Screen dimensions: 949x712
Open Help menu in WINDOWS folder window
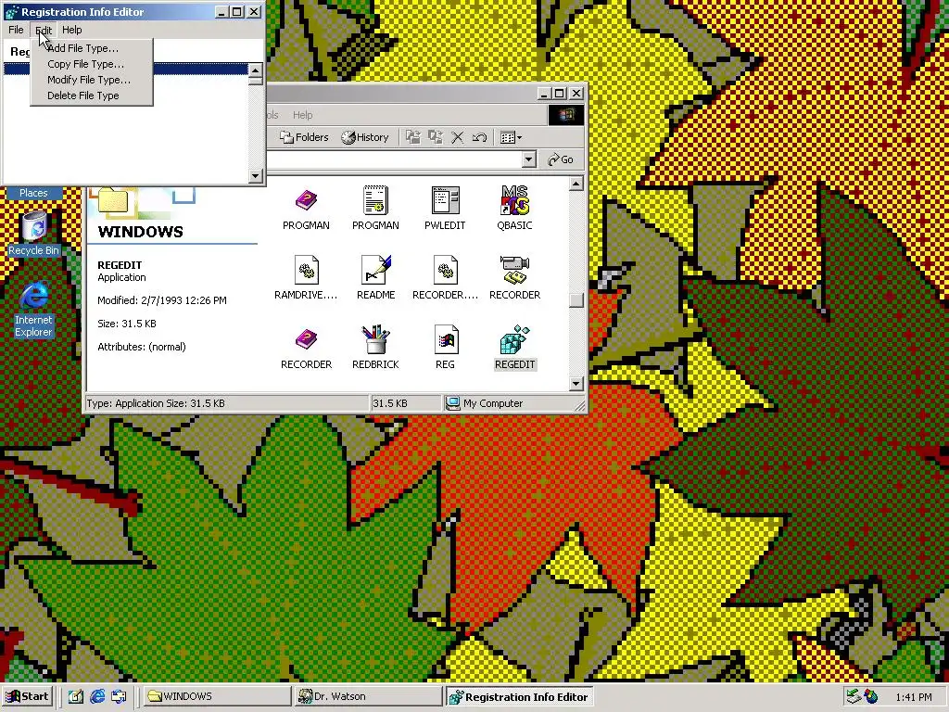coord(303,115)
